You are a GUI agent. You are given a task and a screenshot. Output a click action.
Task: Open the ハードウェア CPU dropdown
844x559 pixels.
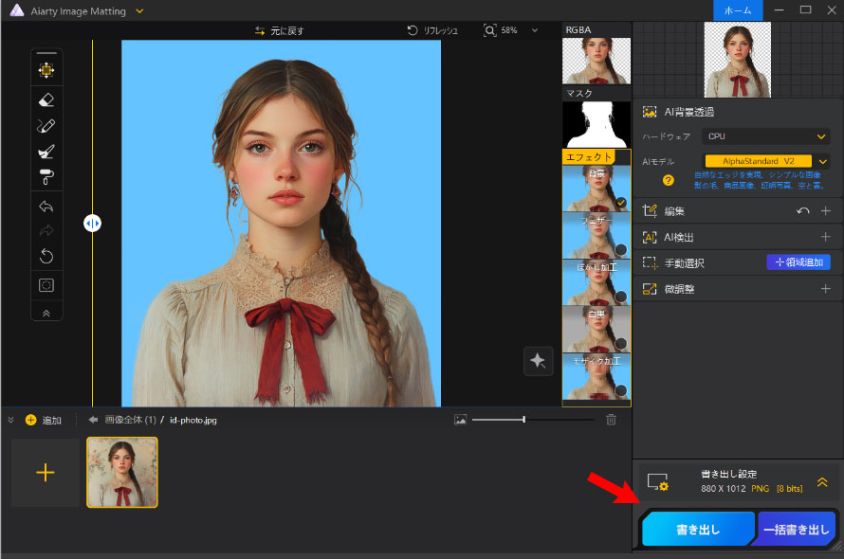click(766, 136)
